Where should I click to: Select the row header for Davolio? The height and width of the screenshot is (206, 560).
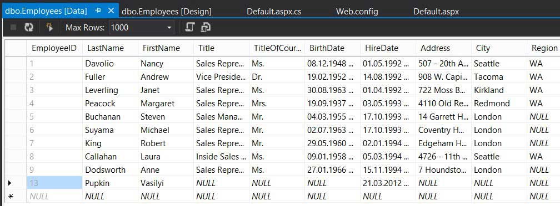click(x=16, y=64)
